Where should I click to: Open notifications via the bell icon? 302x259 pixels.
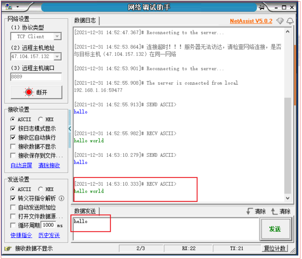pos(290,21)
